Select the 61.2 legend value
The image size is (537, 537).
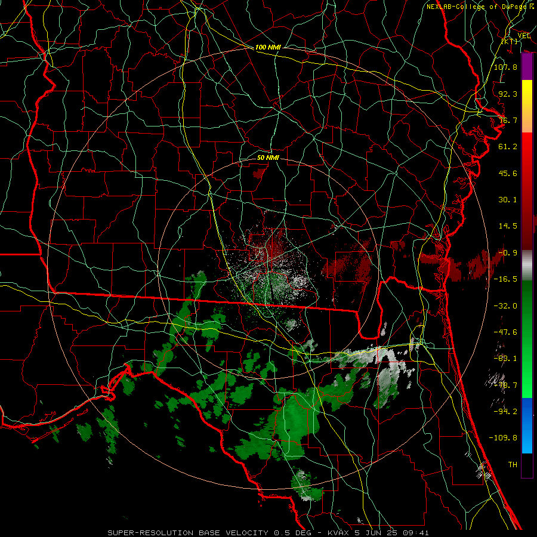(x=508, y=147)
